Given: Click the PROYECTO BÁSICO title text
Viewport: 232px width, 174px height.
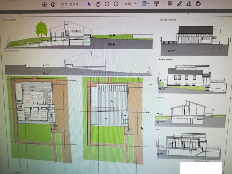Looking at the screenshot, I should (202, 161).
